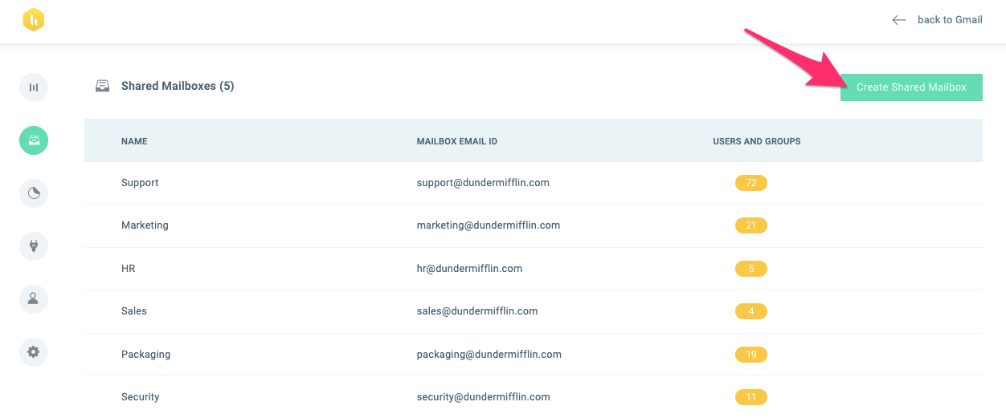Open the HR mailbox row
1006x418 pixels.
[x=534, y=269]
